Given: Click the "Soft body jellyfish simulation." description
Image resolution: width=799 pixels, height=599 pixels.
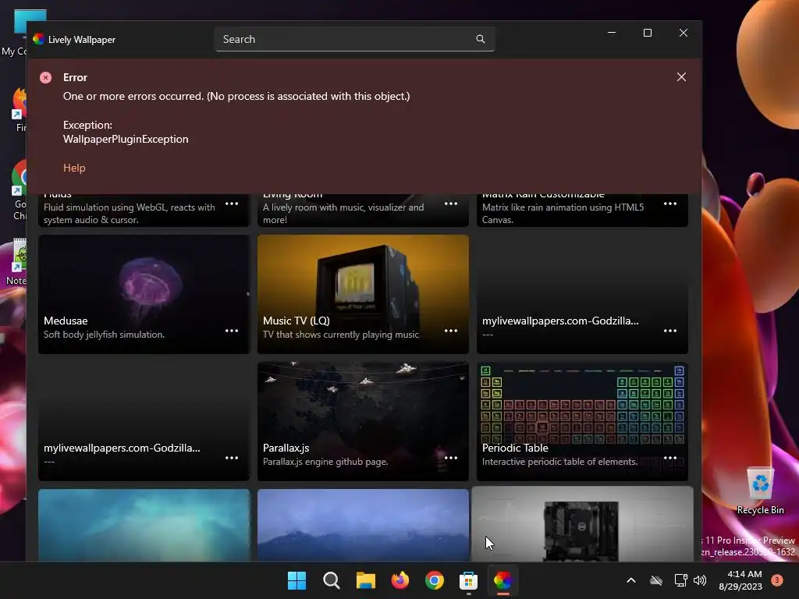Looking at the screenshot, I should point(104,335).
